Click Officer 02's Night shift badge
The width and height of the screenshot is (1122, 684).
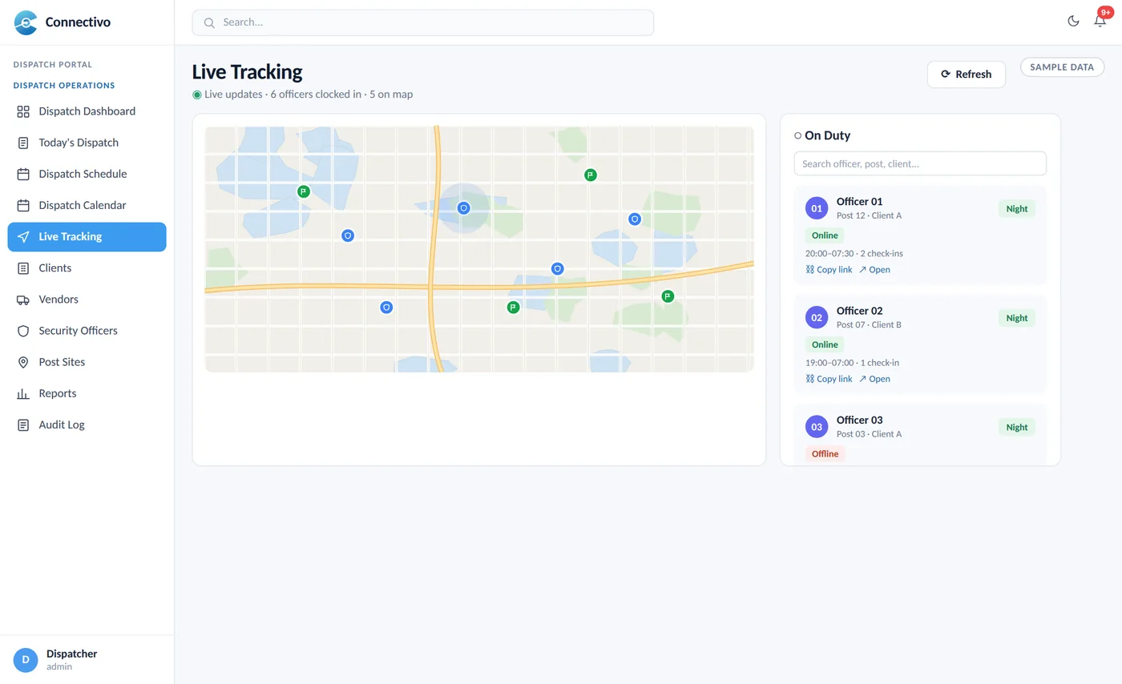coord(1017,318)
